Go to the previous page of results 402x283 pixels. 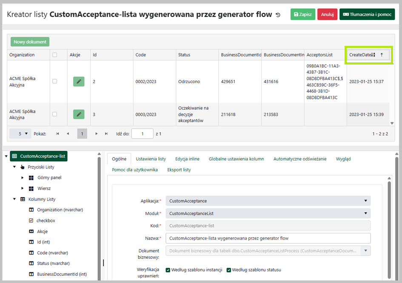(x=68, y=134)
